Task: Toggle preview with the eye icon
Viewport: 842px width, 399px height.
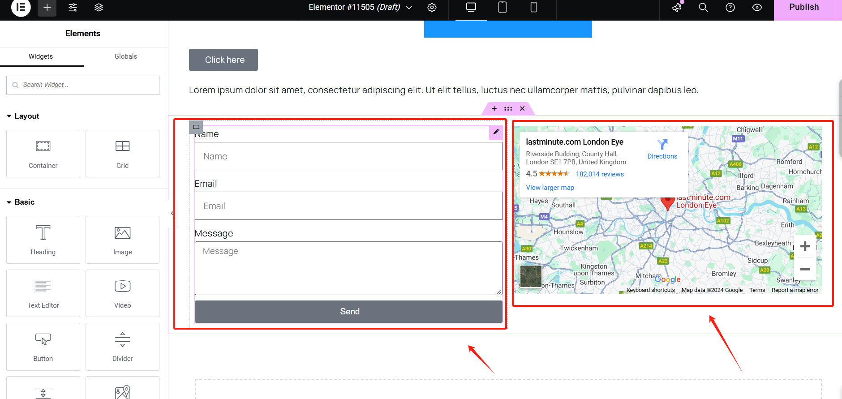Action: click(x=757, y=8)
